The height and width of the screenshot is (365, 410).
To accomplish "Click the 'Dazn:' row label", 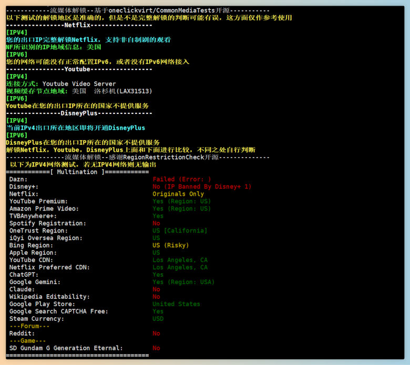I will tap(18, 179).
